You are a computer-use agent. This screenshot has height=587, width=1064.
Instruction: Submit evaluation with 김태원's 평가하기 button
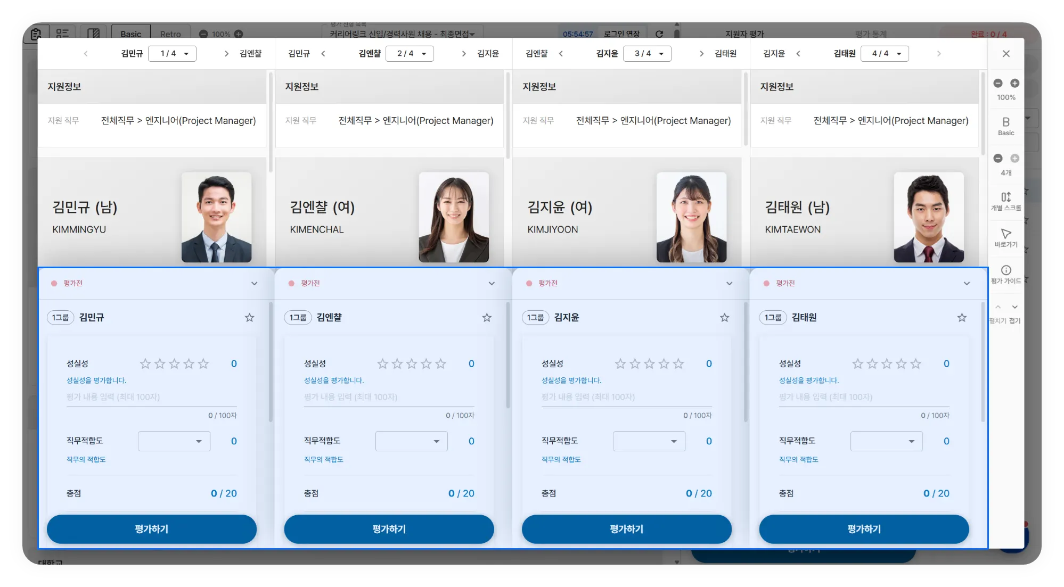(864, 529)
